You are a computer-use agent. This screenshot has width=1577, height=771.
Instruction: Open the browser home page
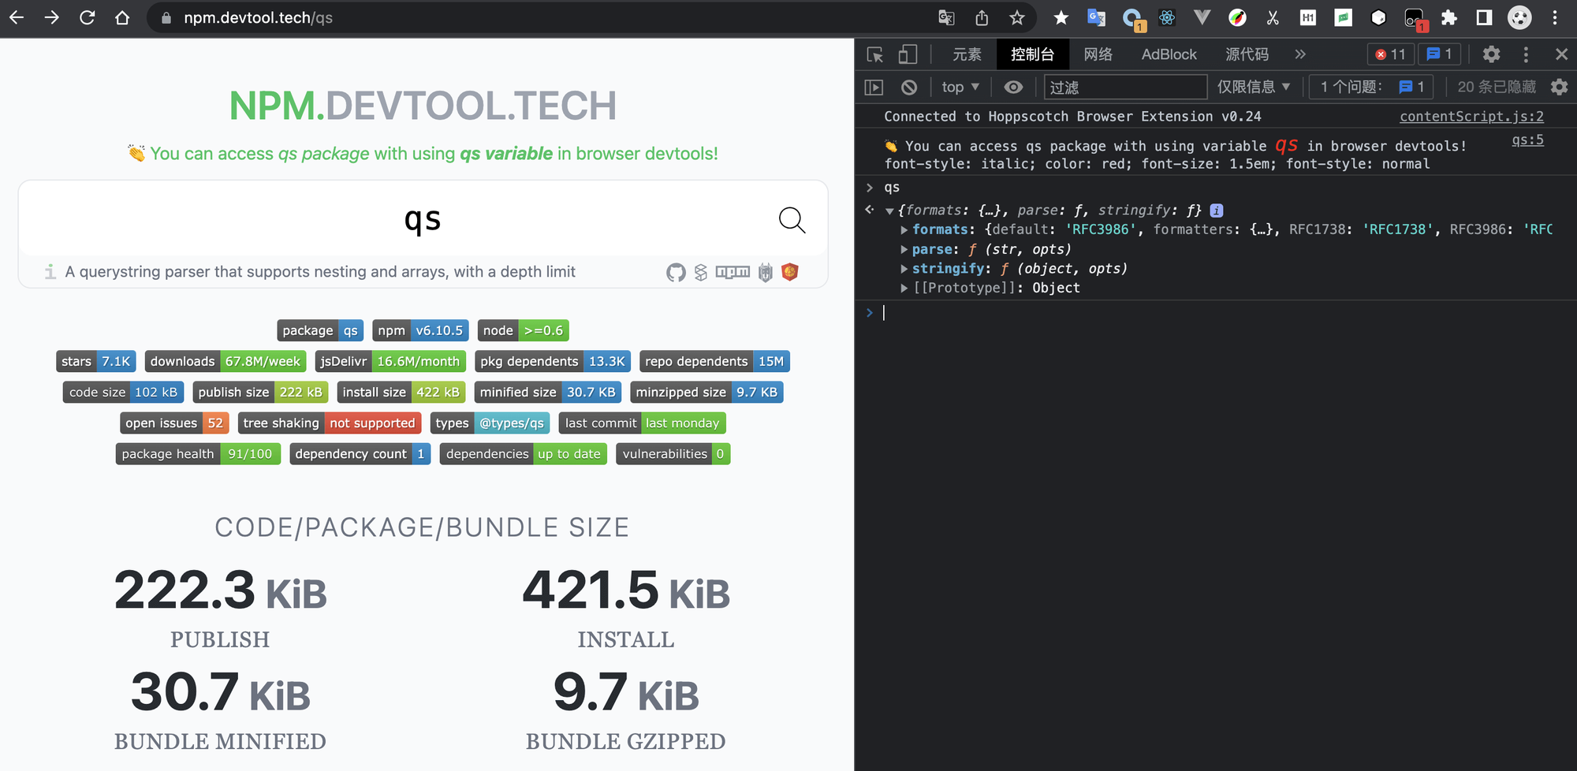click(x=122, y=17)
